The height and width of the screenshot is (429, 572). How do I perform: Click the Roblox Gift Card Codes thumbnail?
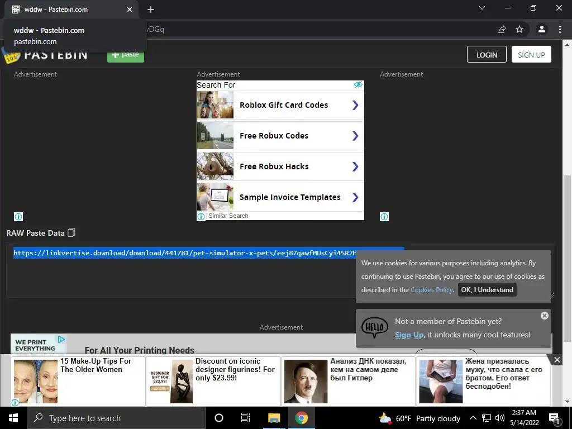click(215, 104)
